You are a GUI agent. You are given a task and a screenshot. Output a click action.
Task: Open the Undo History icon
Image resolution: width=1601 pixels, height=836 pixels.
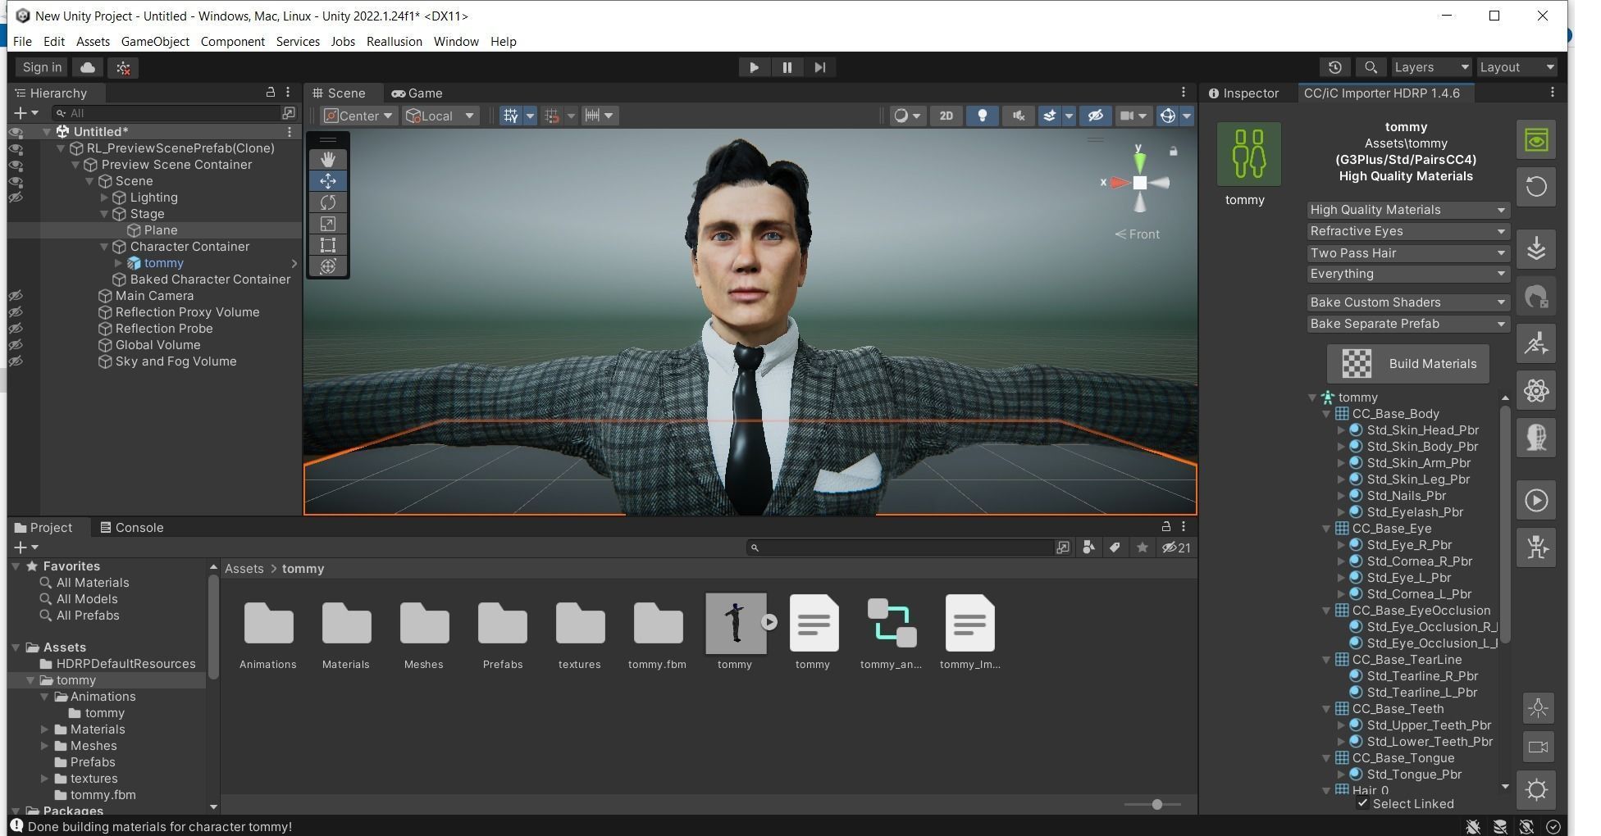pos(1335,67)
